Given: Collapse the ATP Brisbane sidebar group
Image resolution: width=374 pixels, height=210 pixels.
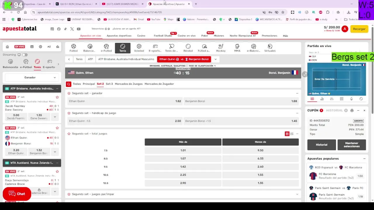Looking at the screenshot, I should [57, 89].
